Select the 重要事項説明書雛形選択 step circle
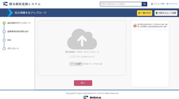 (4, 32)
